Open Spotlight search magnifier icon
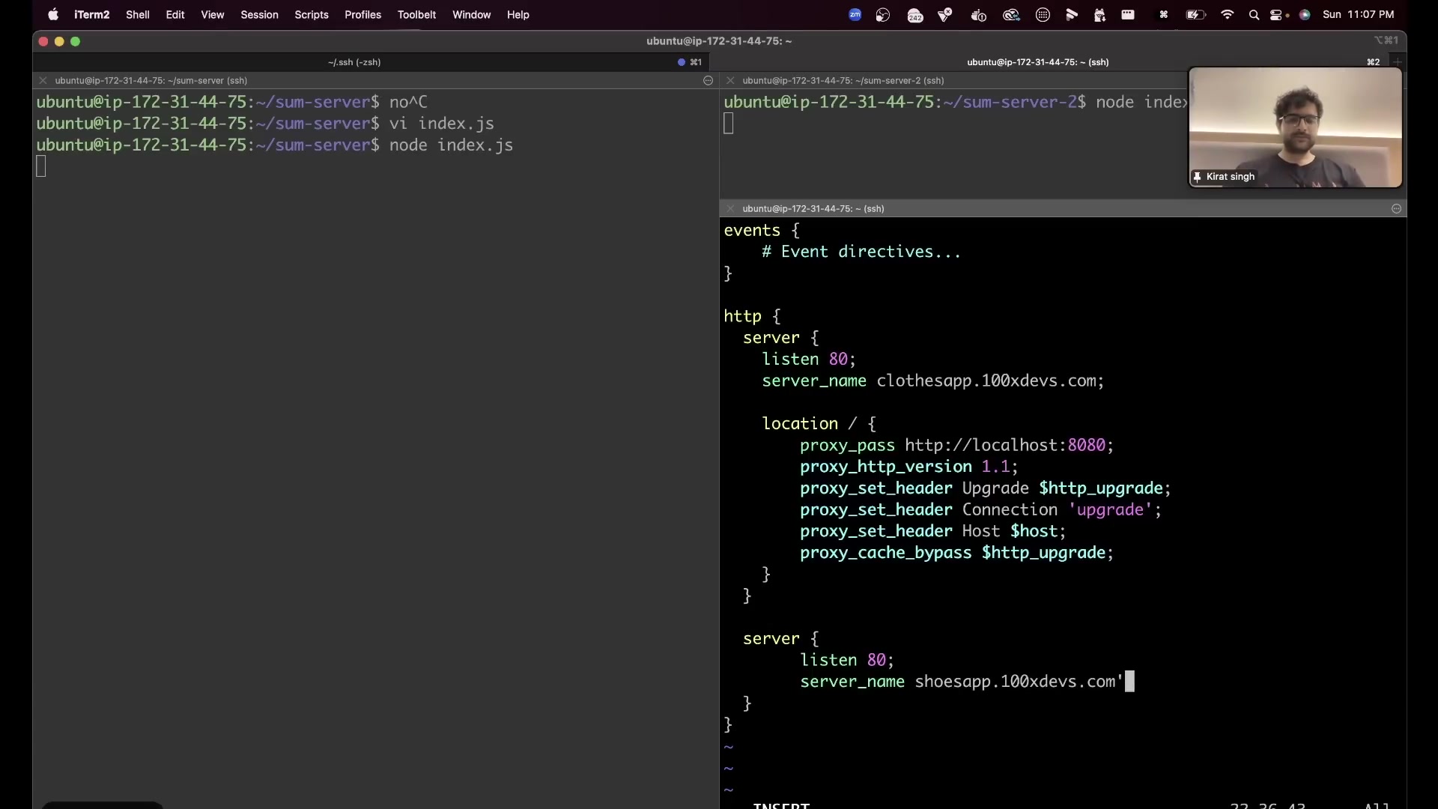 [x=1254, y=14]
